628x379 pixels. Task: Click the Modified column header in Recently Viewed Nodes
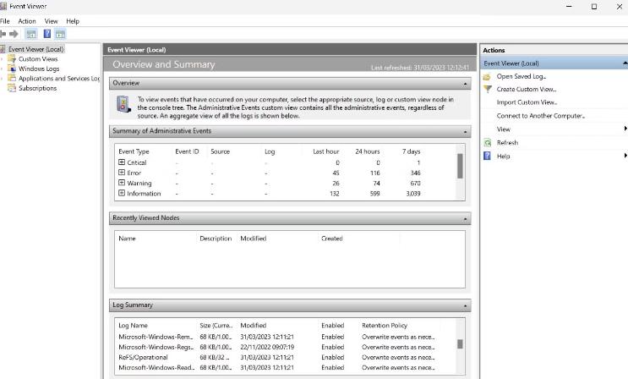[x=253, y=239]
